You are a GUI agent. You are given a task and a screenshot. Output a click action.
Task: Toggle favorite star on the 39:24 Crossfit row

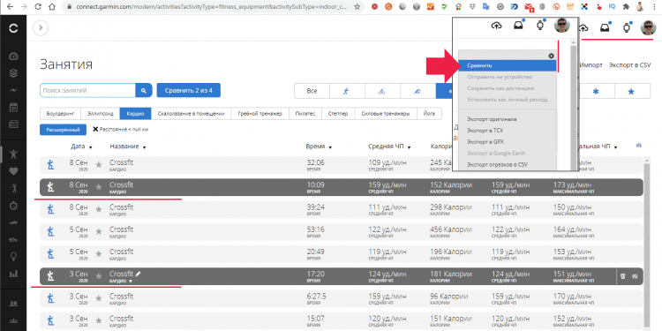(x=99, y=209)
